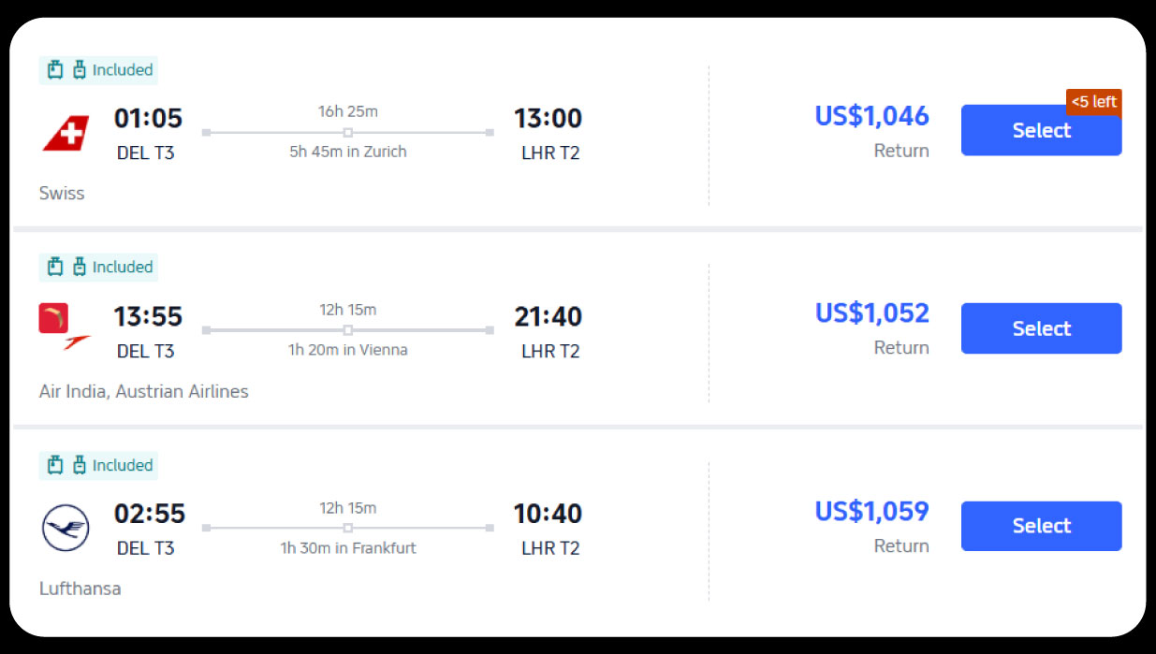
Task: Expand the Vienna layover stop marker
Action: (x=348, y=329)
